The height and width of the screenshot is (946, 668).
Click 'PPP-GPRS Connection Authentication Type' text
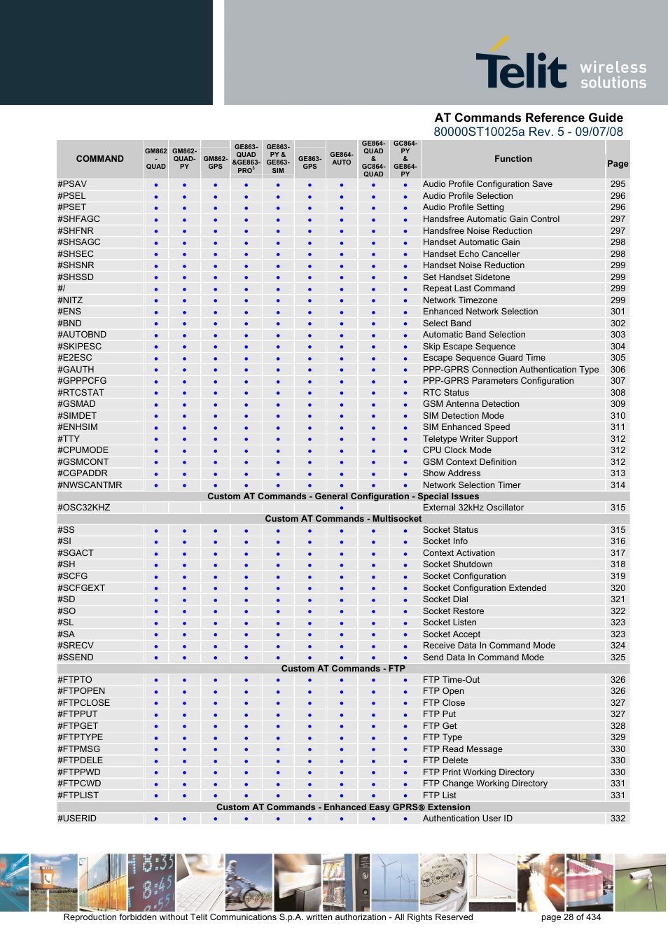click(511, 370)
